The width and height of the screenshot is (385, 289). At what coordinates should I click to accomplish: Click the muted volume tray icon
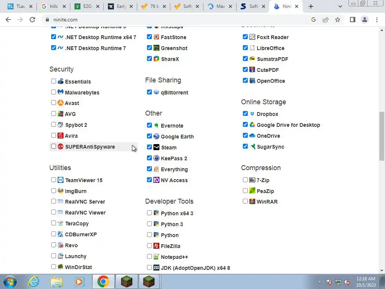347,282
